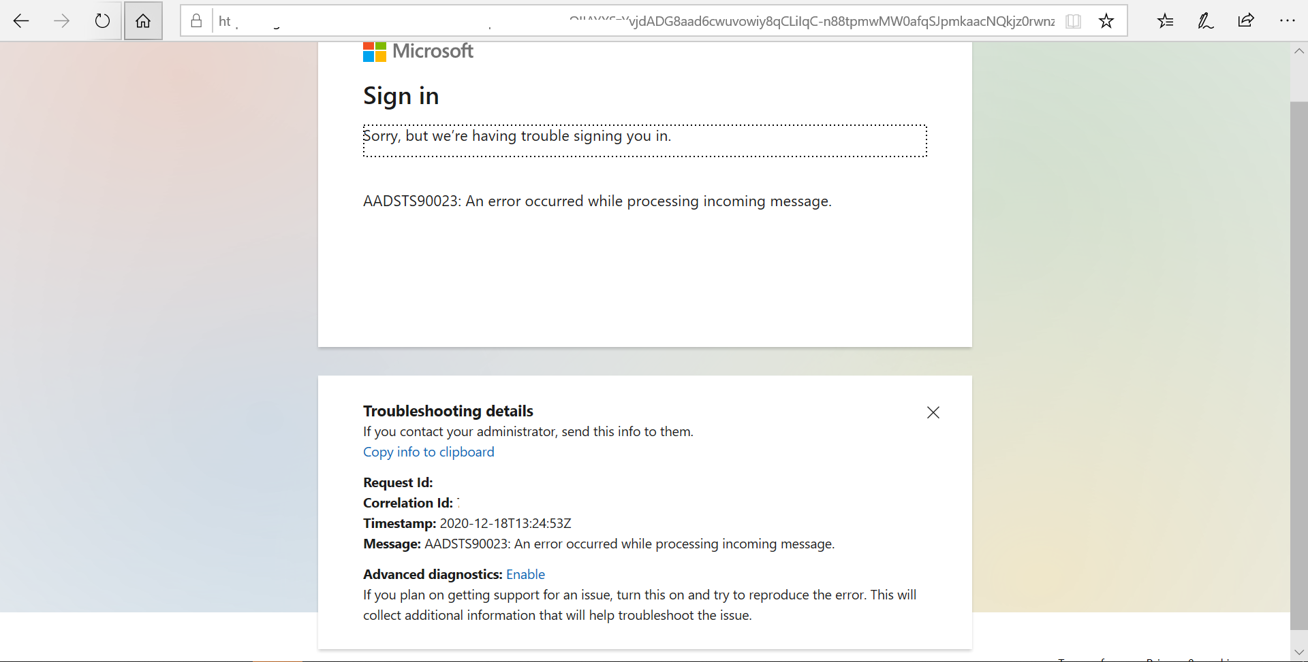This screenshot has width=1308, height=662.
Task: Refresh the sign-in page
Action: click(102, 21)
